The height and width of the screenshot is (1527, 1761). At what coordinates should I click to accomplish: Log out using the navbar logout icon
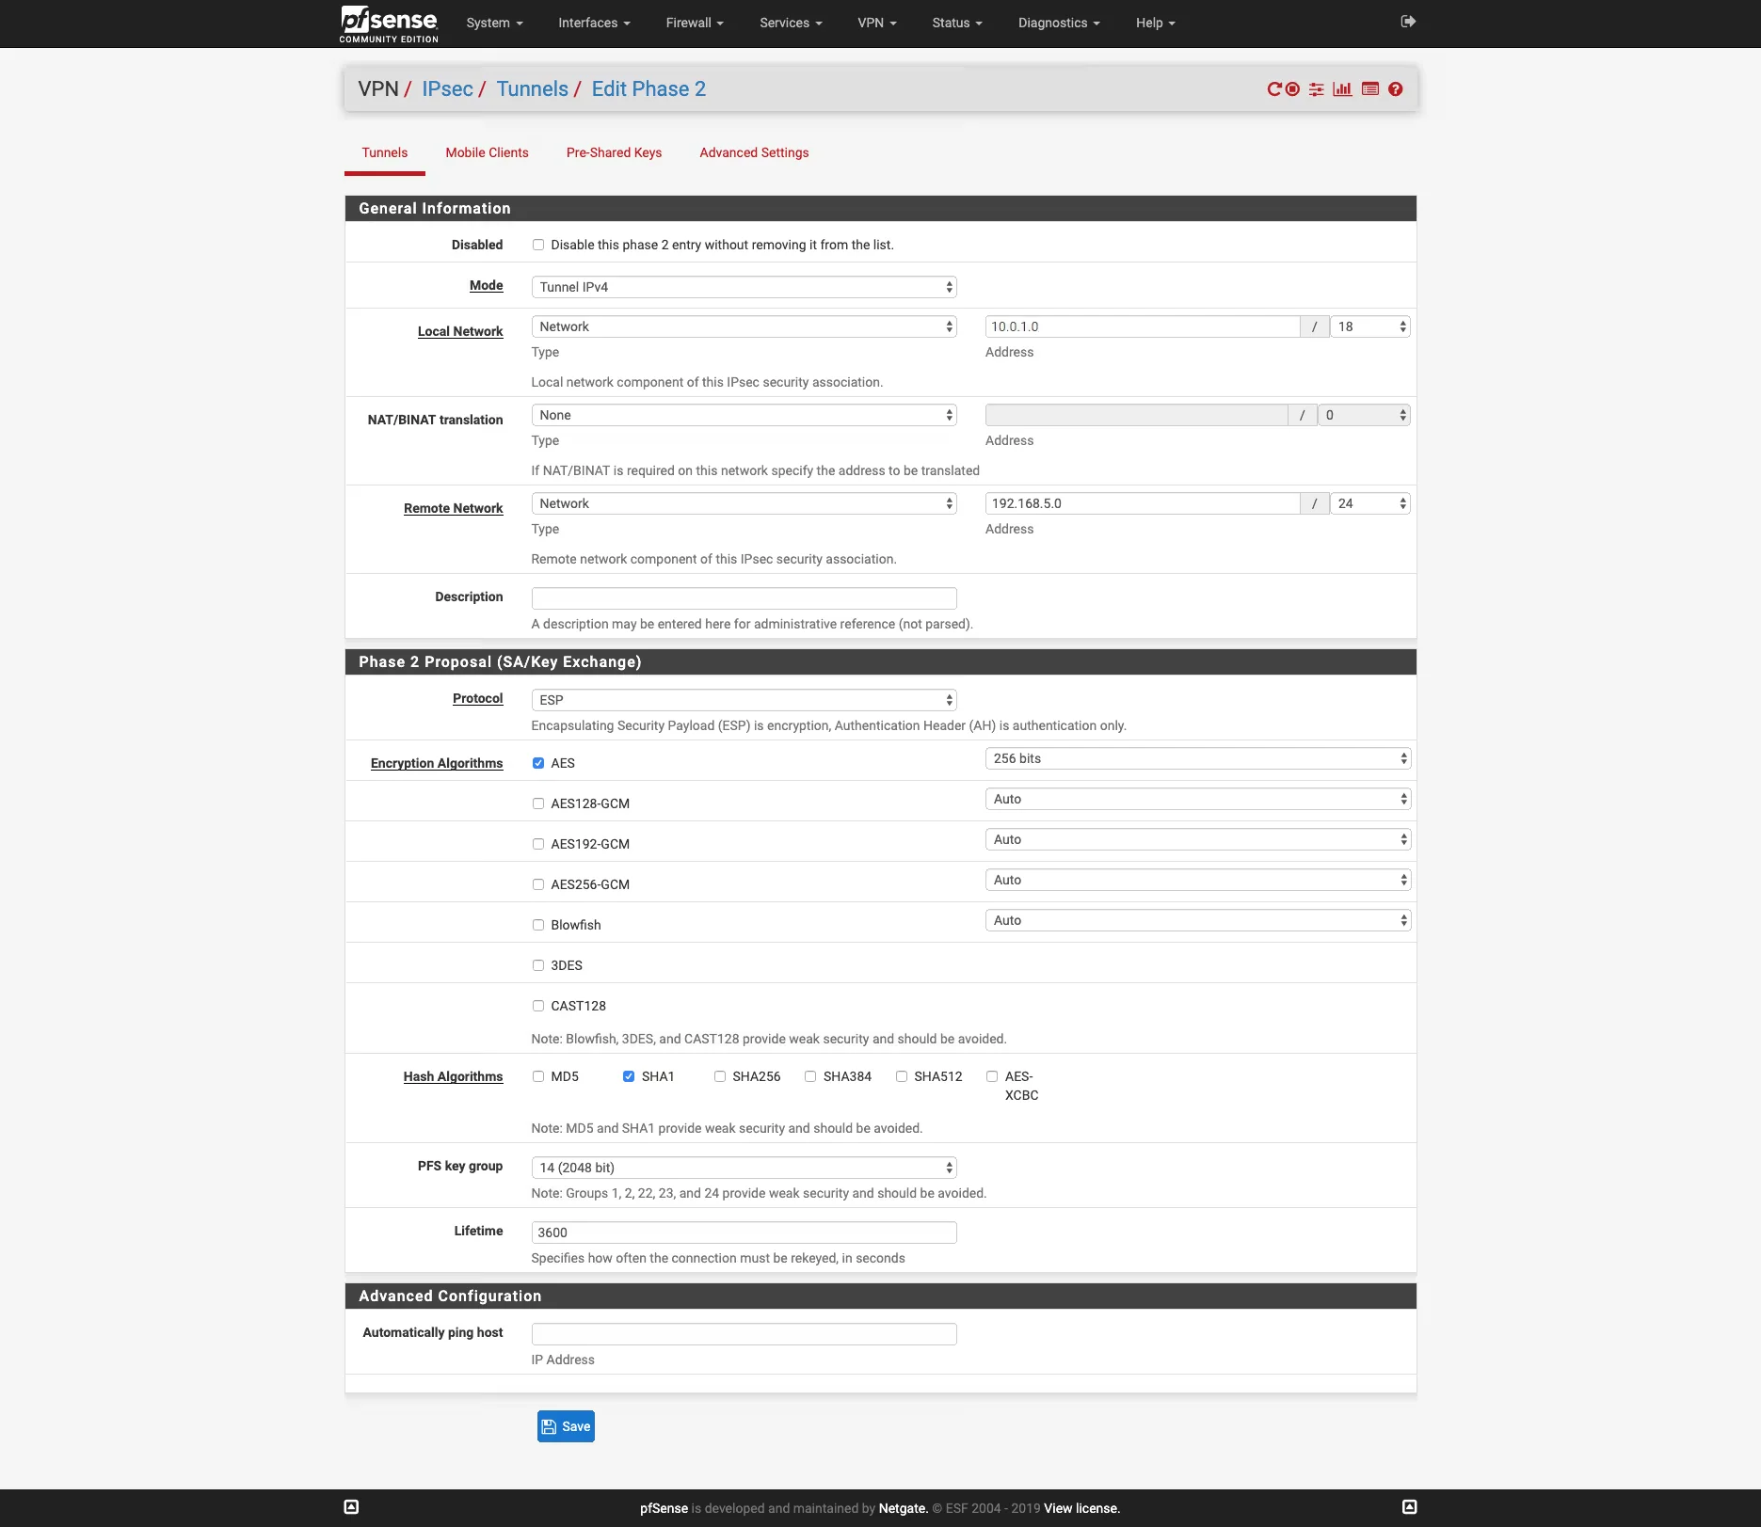click(x=1408, y=20)
